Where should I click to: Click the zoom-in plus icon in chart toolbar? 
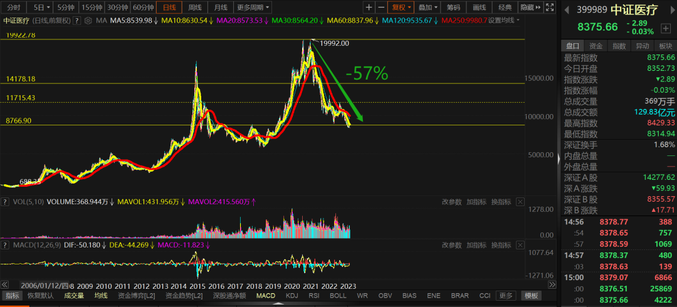tap(369, 8)
